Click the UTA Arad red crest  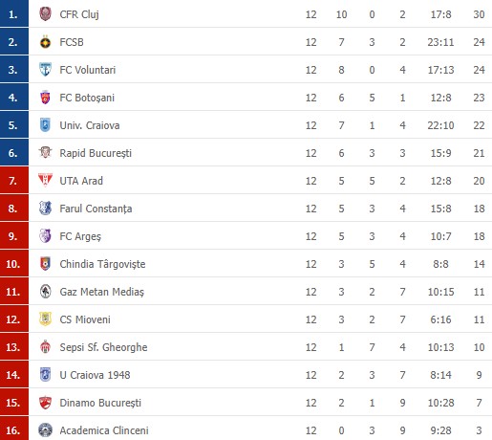pyautogui.click(x=45, y=180)
